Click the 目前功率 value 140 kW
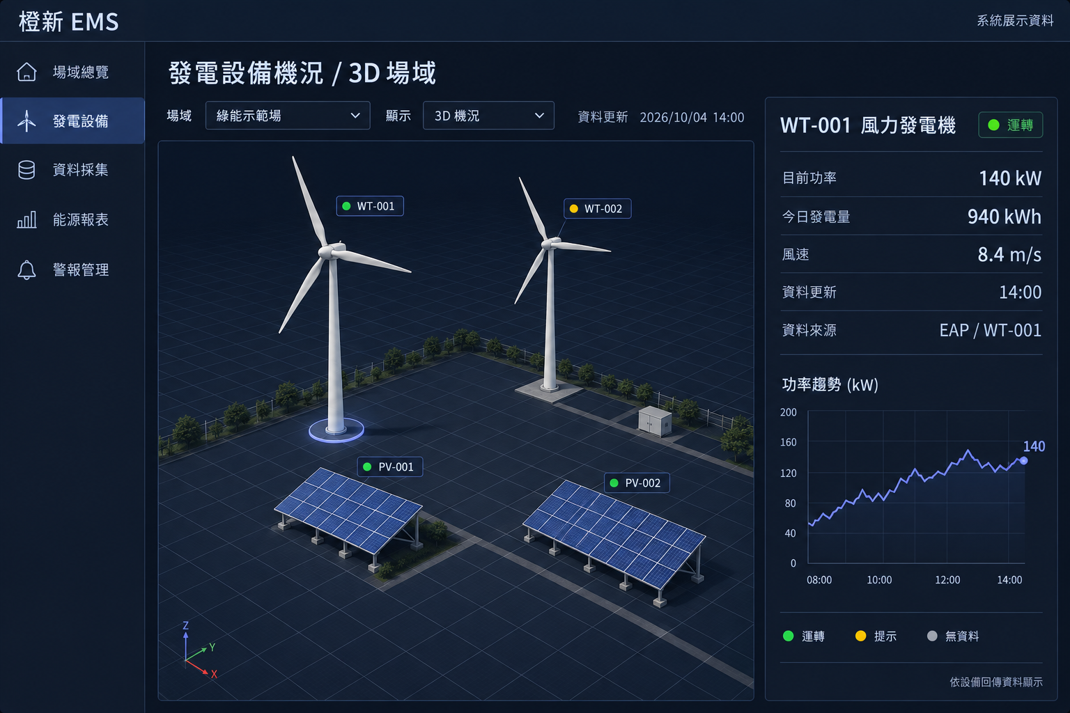This screenshot has height=713, width=1070. tap(1010, 178)
